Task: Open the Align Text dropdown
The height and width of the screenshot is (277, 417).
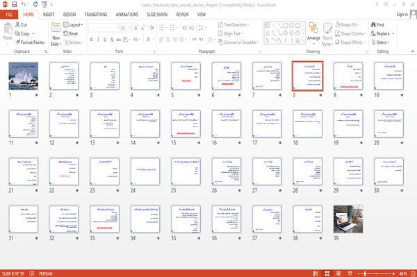Action: [x=230, y=33]
